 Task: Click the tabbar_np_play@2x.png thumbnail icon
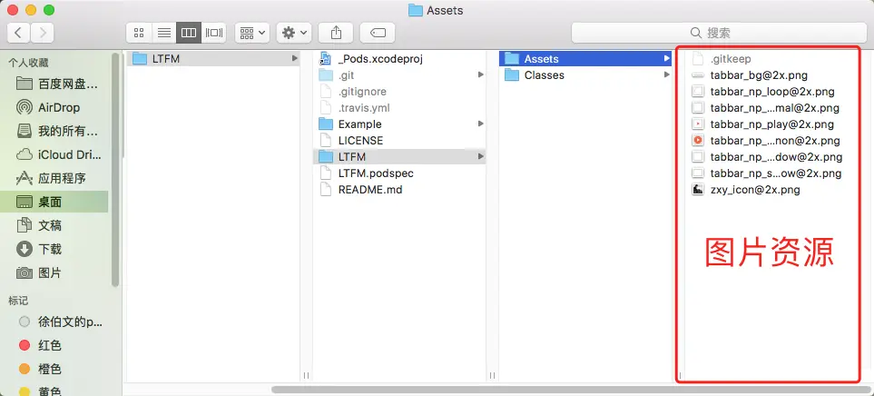698,124
